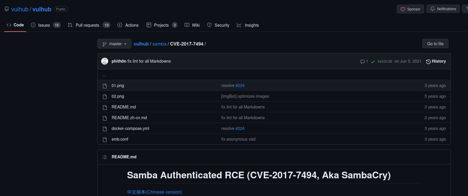Open file 01.png

(118, 86)
